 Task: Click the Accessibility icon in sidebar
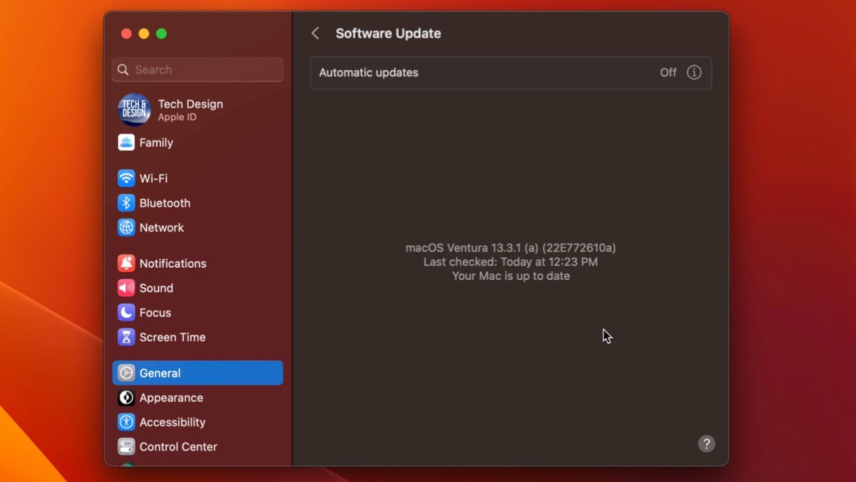click(126, 422)
